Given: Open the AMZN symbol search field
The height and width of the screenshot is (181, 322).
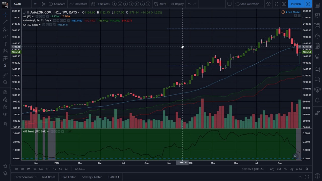Looking at the screenshot, I should [x=21, y=4].
